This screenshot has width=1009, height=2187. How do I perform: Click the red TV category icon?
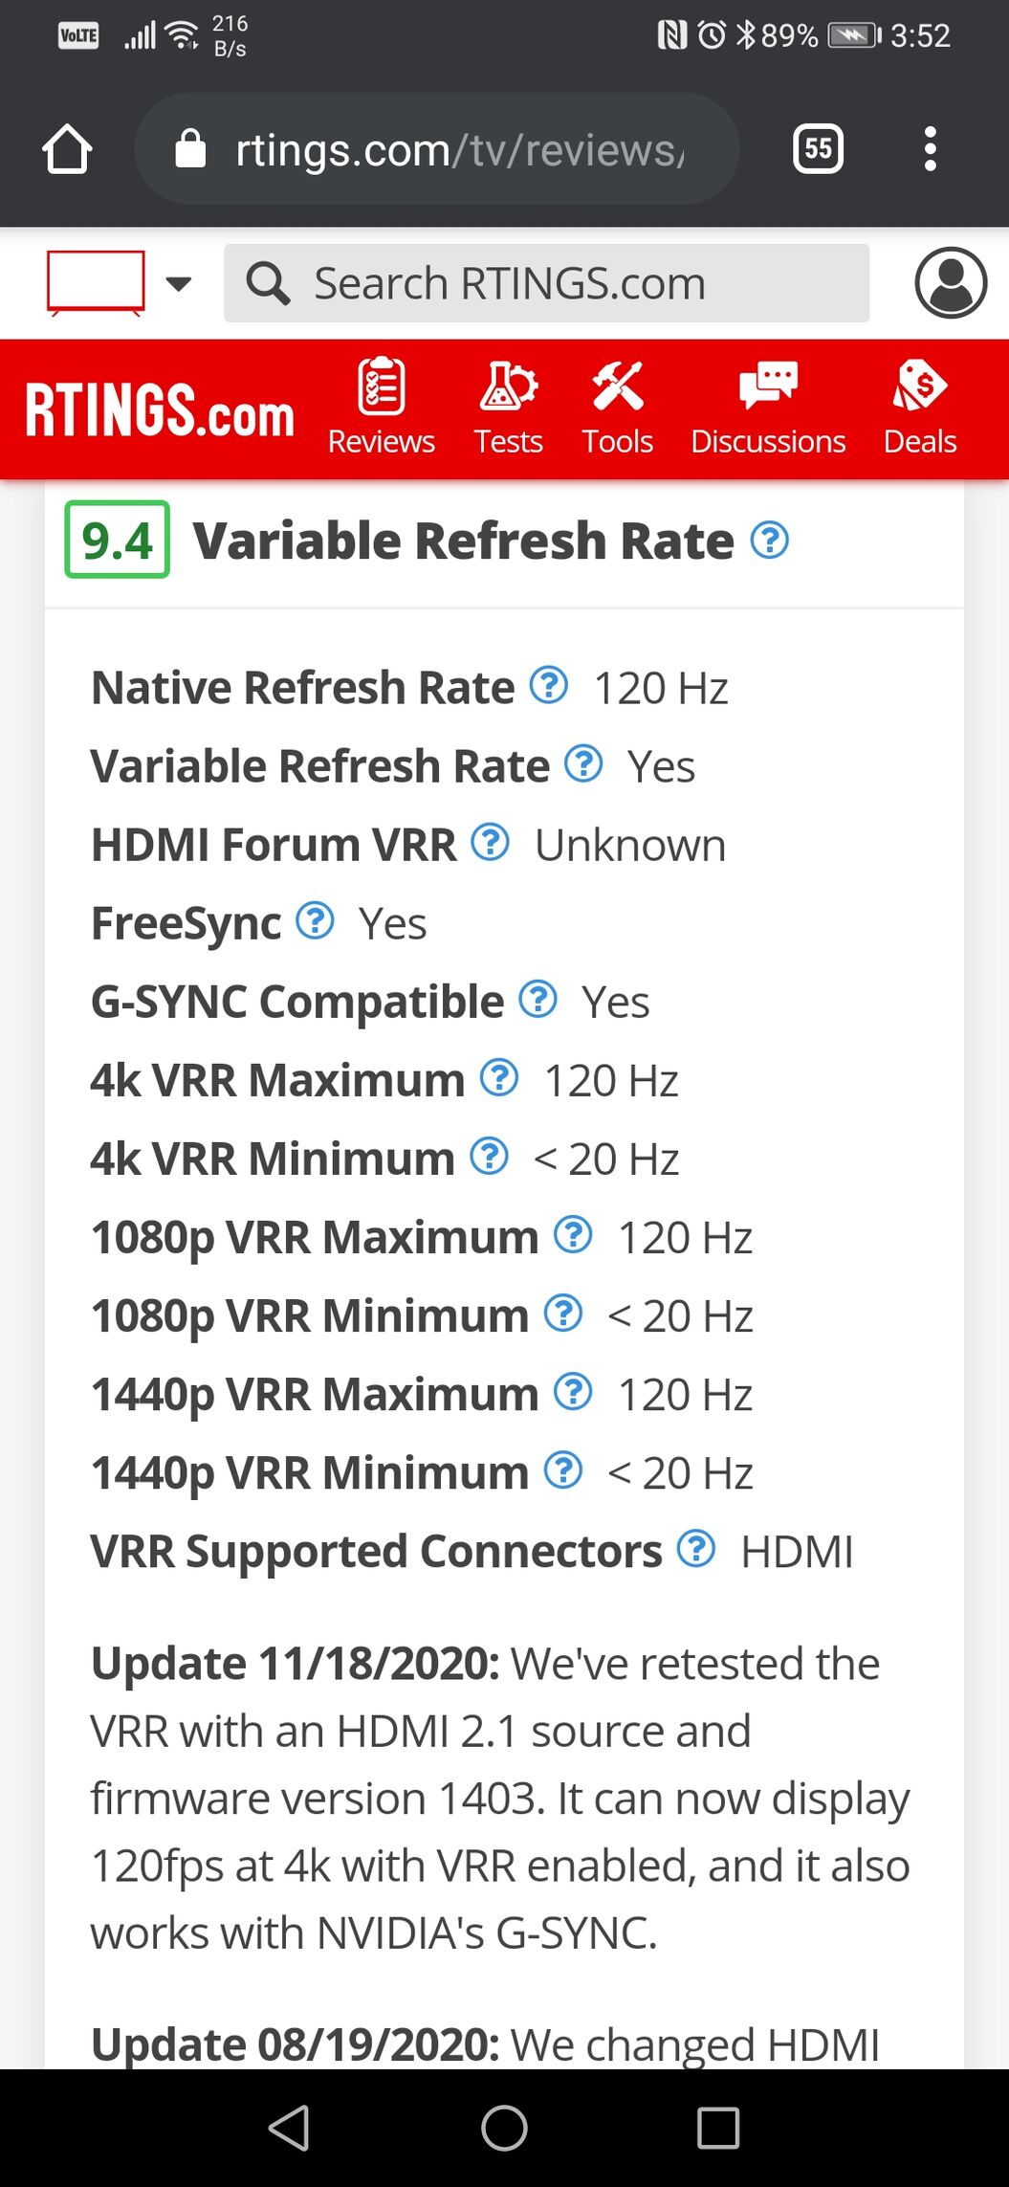[x=96, y=282]
